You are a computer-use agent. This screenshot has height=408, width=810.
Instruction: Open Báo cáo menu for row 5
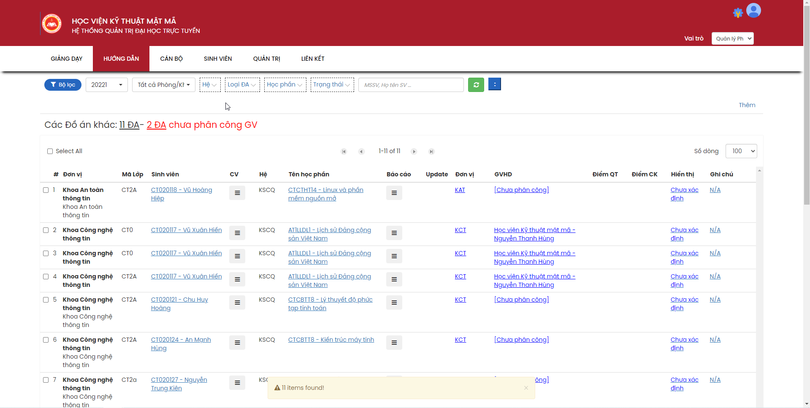[394, 303]
